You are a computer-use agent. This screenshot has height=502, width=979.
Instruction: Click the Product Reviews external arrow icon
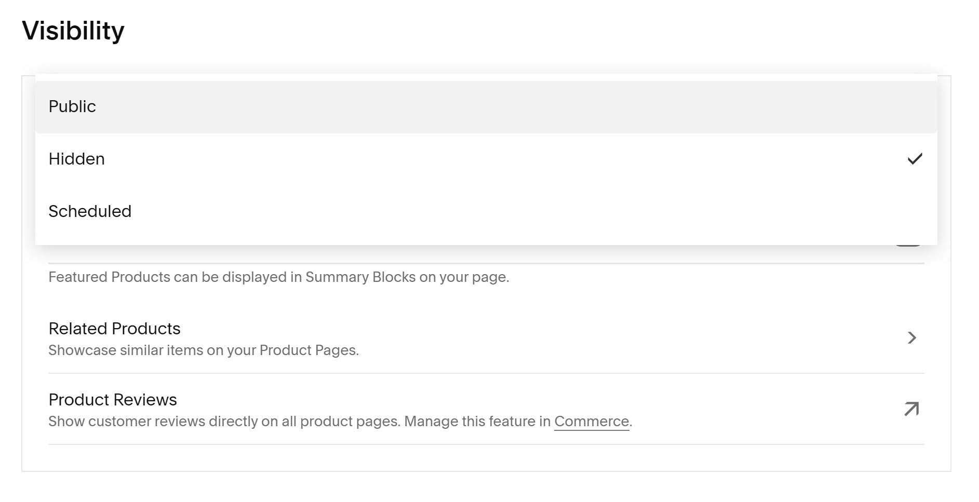[911, 409]
